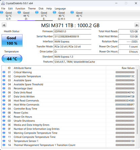The width and height of the screenshot is (140, 150).
Task: Click status orb of Host Write Commands row
Action: (x=4, y=105)
